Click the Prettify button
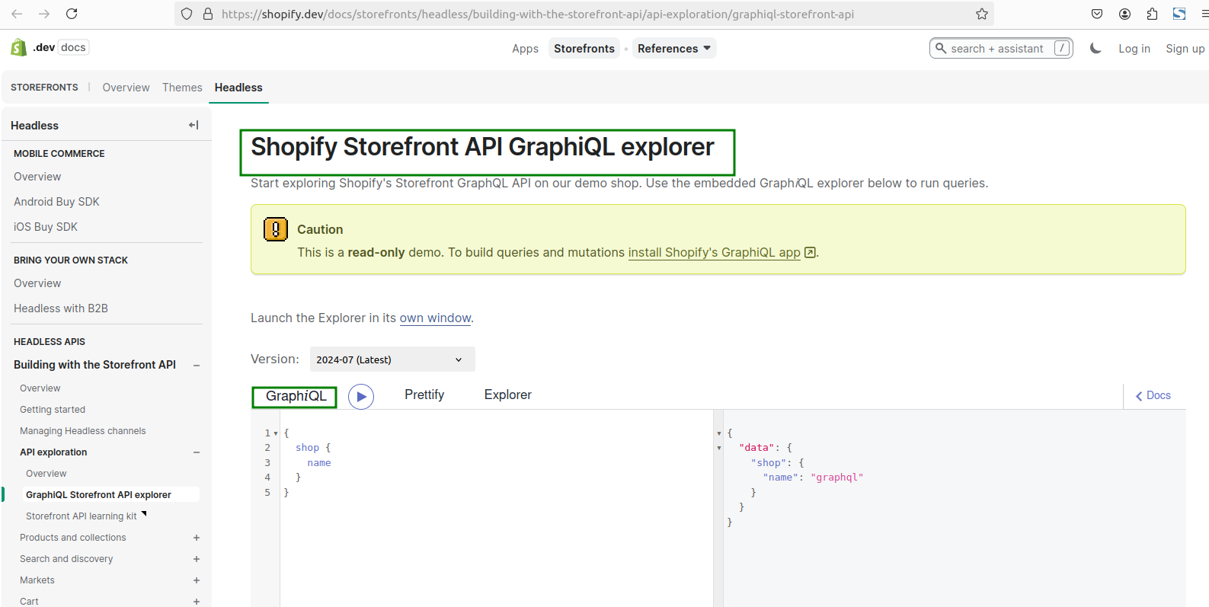 424,395
